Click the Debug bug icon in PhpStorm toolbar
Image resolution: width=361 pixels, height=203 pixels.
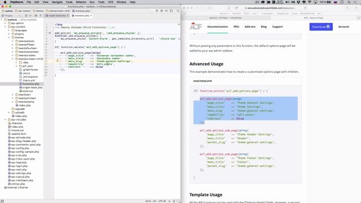(162, 11)
